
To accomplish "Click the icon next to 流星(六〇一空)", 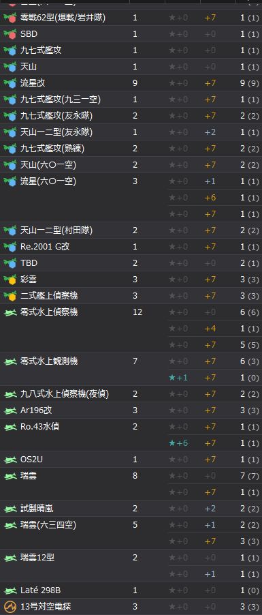I will click(10, 181).
